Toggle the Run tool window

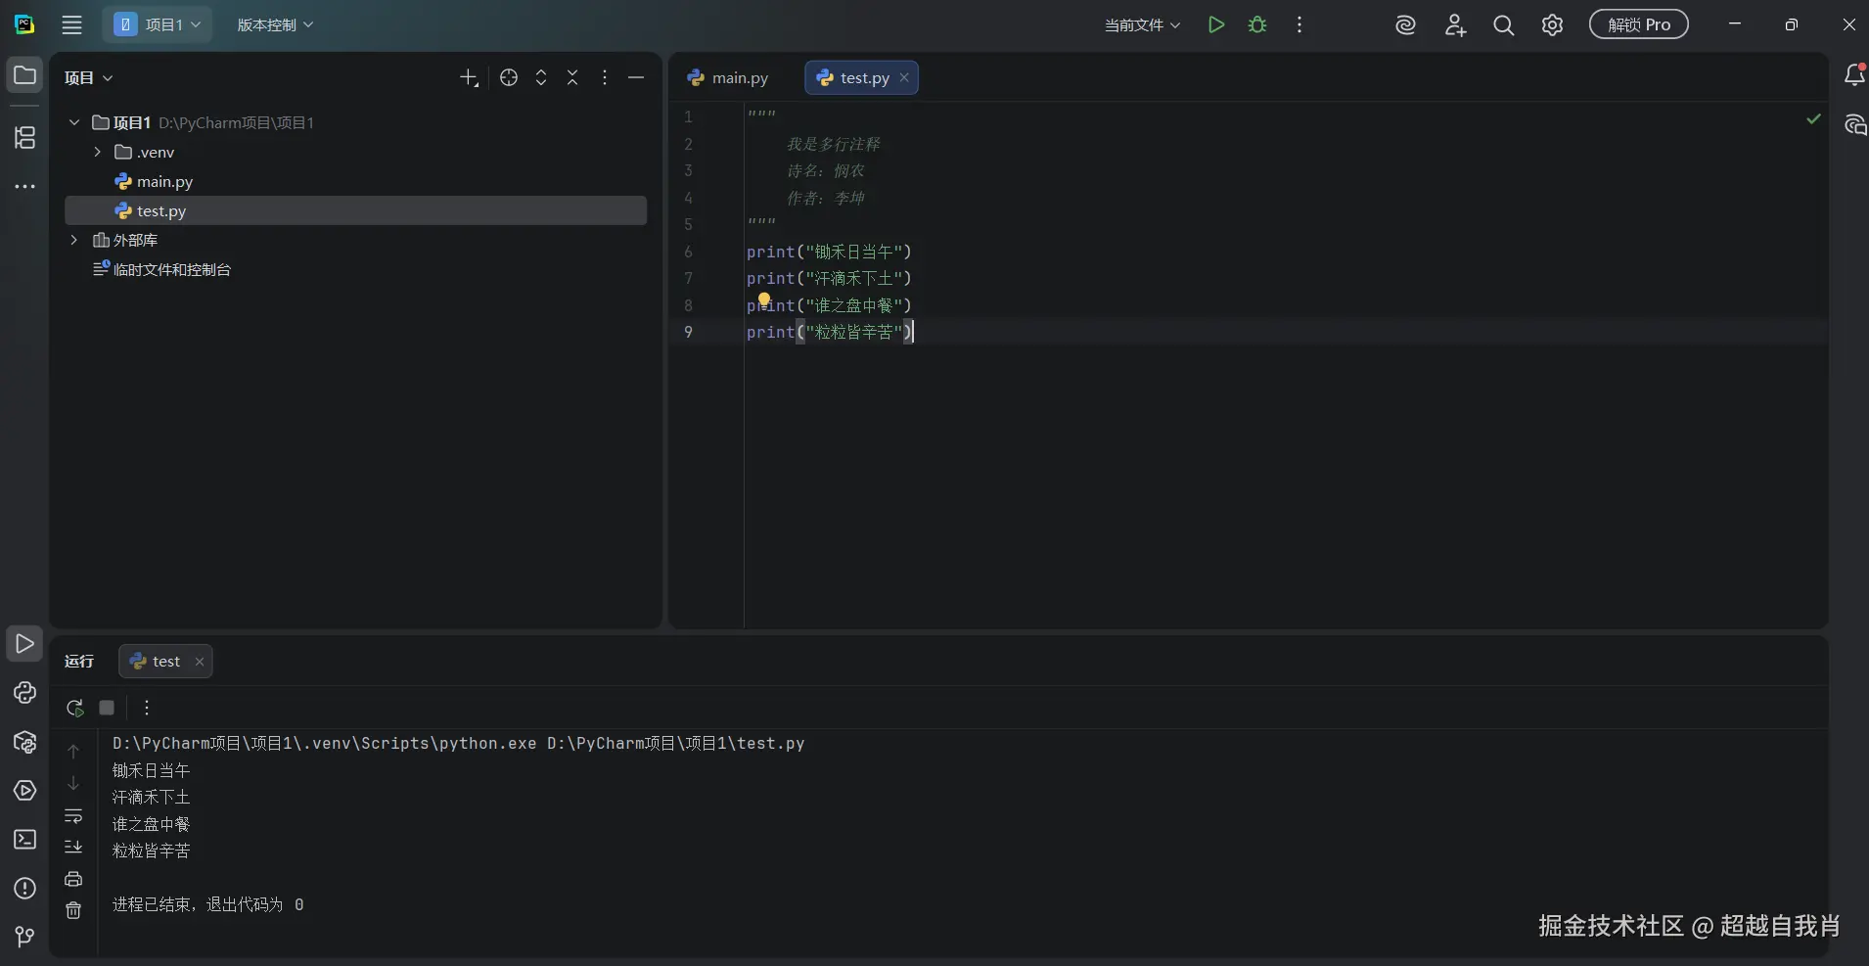[x=24, y=643]
